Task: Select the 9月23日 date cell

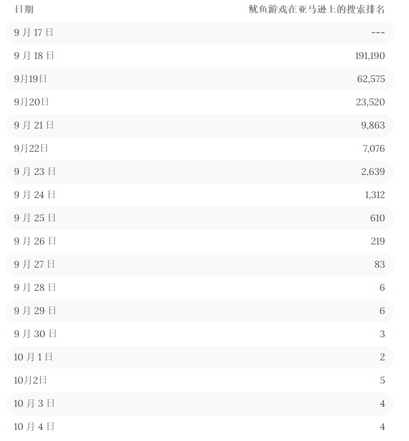Action: click(x=35, y=172)
